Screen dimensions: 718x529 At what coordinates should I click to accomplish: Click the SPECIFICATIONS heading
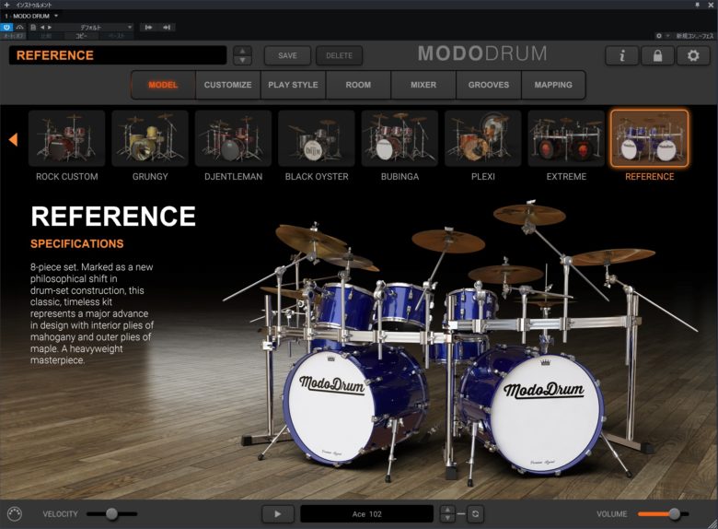(77, 243)
